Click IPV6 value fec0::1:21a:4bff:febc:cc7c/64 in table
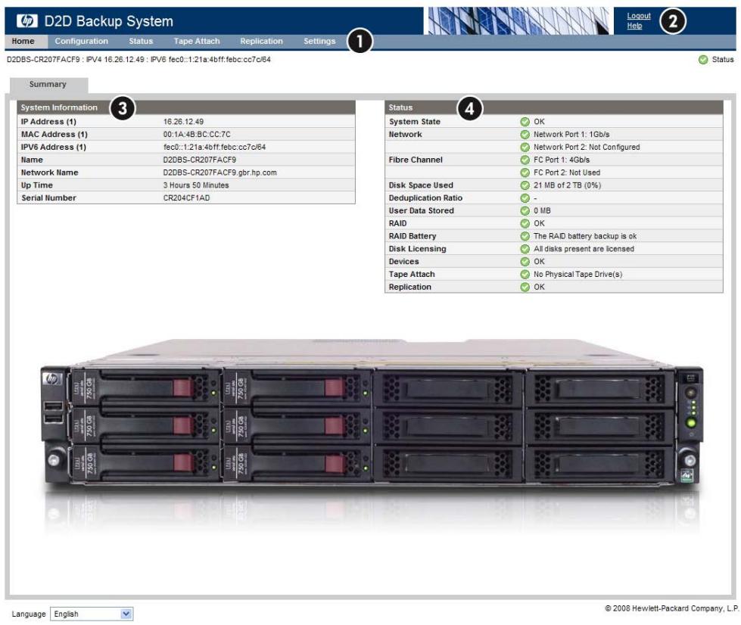Viewport: 741px width, 625px height. point(214,148)
